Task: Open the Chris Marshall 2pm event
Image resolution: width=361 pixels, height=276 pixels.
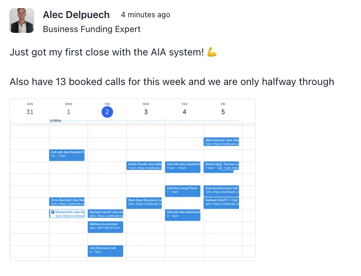Action: pyautogui.click(x=67, y=202)
